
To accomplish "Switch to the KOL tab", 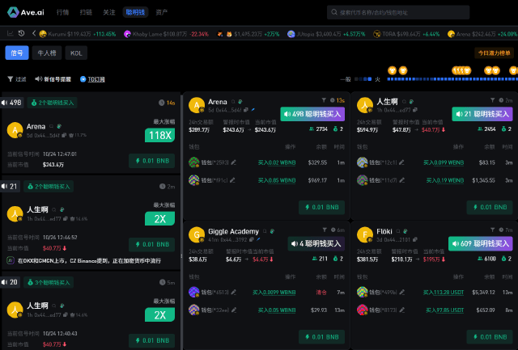I will 76,53.
